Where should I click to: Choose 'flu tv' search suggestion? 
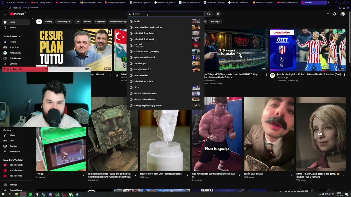pos(165,88)
